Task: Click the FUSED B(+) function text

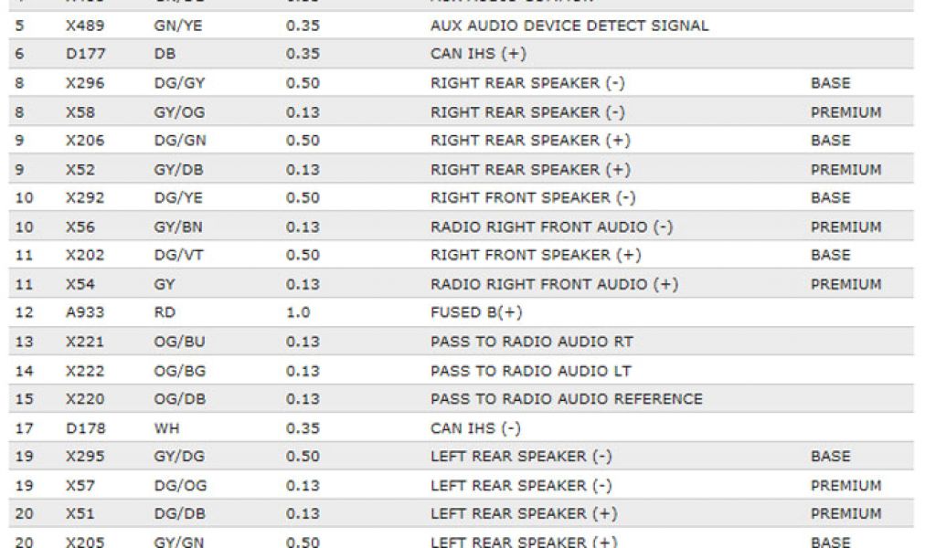Action: pos(476,312)
